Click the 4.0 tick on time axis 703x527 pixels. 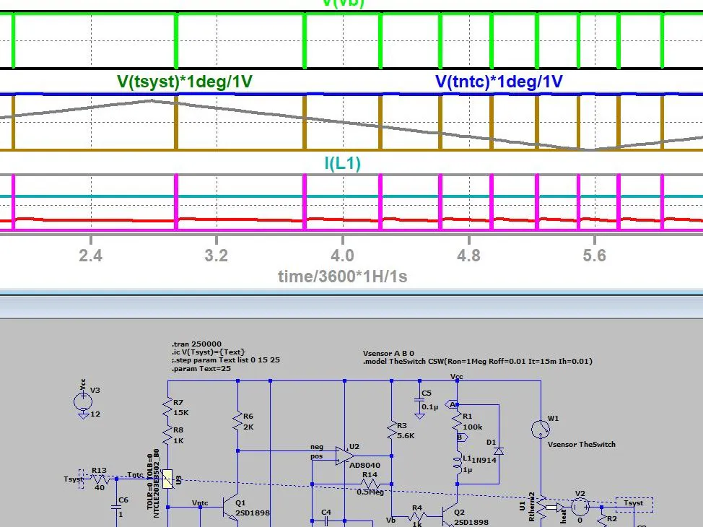point(343,256)
